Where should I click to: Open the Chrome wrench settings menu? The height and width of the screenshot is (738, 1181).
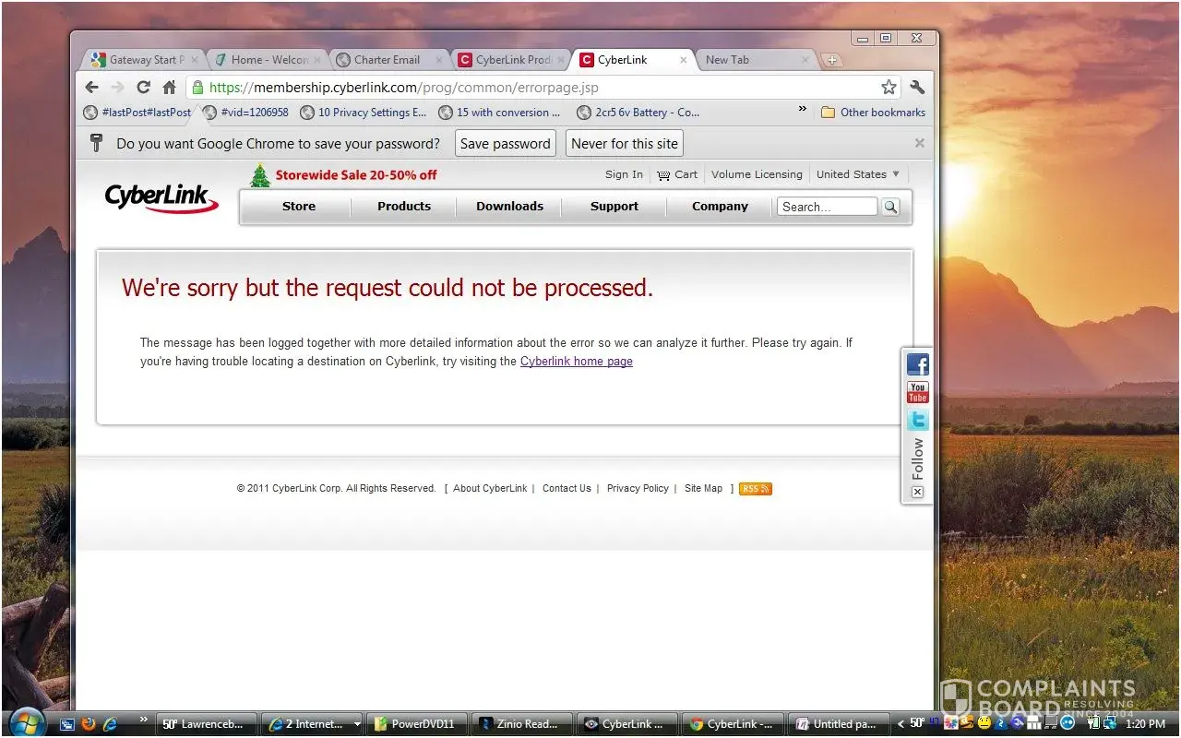coord(916,88)
